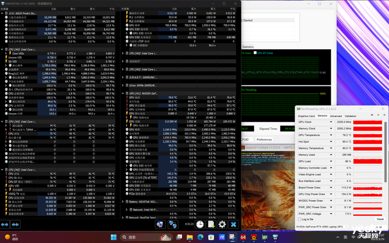Click the FurMark taskbar icon
This screenshot has width=389, height=243.
pyautogui.click(x=254, y=237)
